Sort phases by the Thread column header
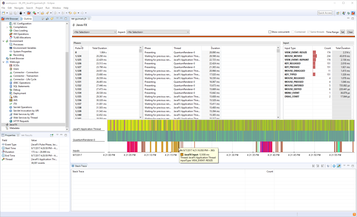This screenshot has height=217, width=357. click(x=187, y=48)
